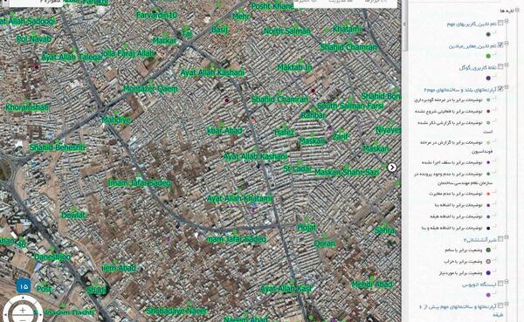Pan the map up using the north arrow
The width and height of the screenshot is (524, 322).
(x=23, y=298)
